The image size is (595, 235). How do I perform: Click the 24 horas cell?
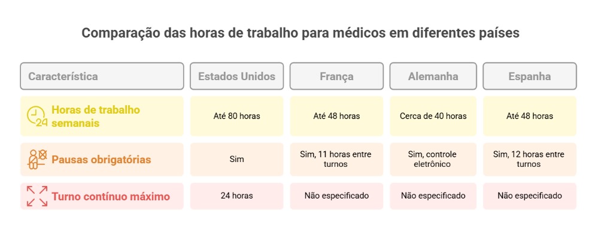tap(236, 196)
